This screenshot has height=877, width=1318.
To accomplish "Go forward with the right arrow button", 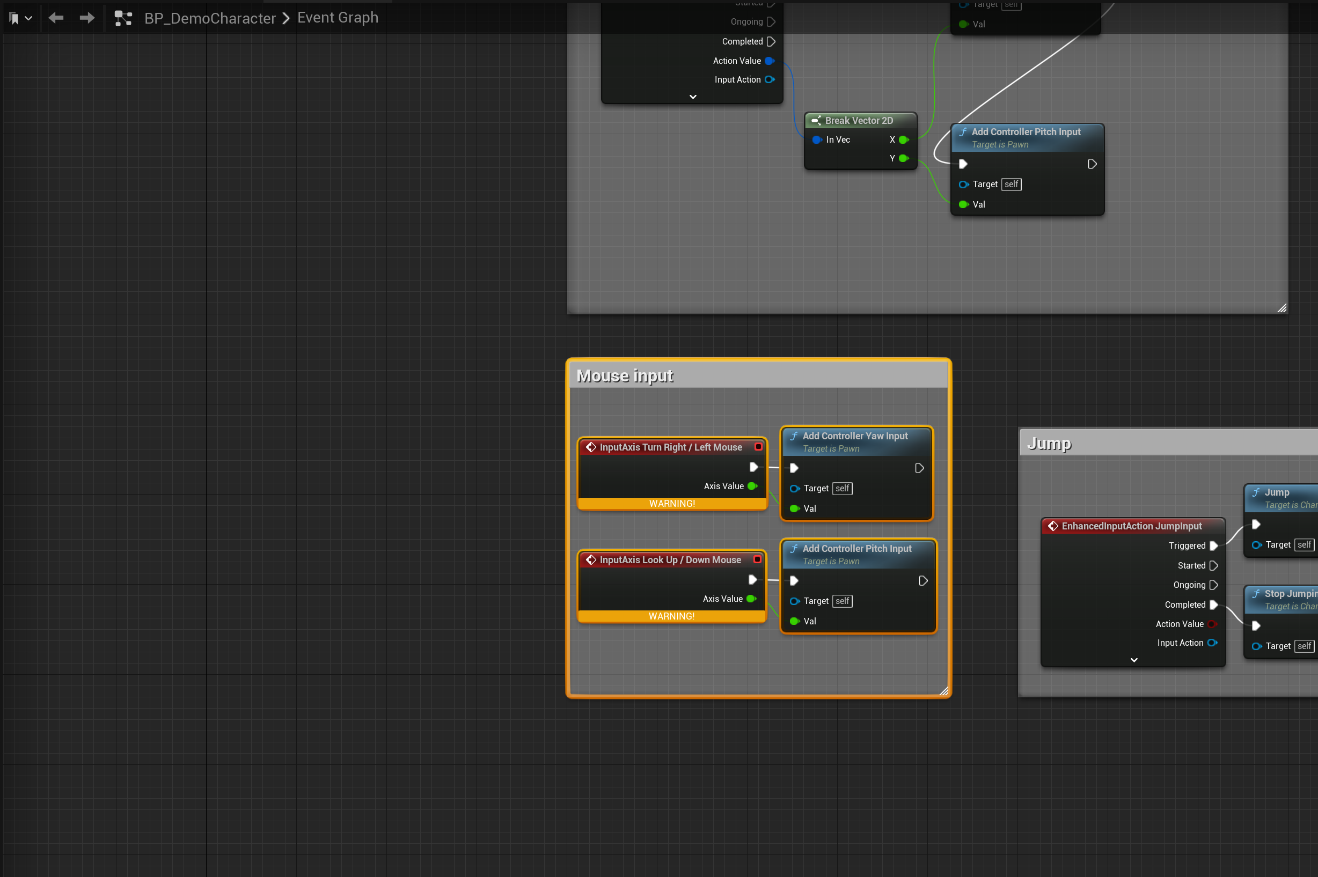I will click(x=87, y=18).
